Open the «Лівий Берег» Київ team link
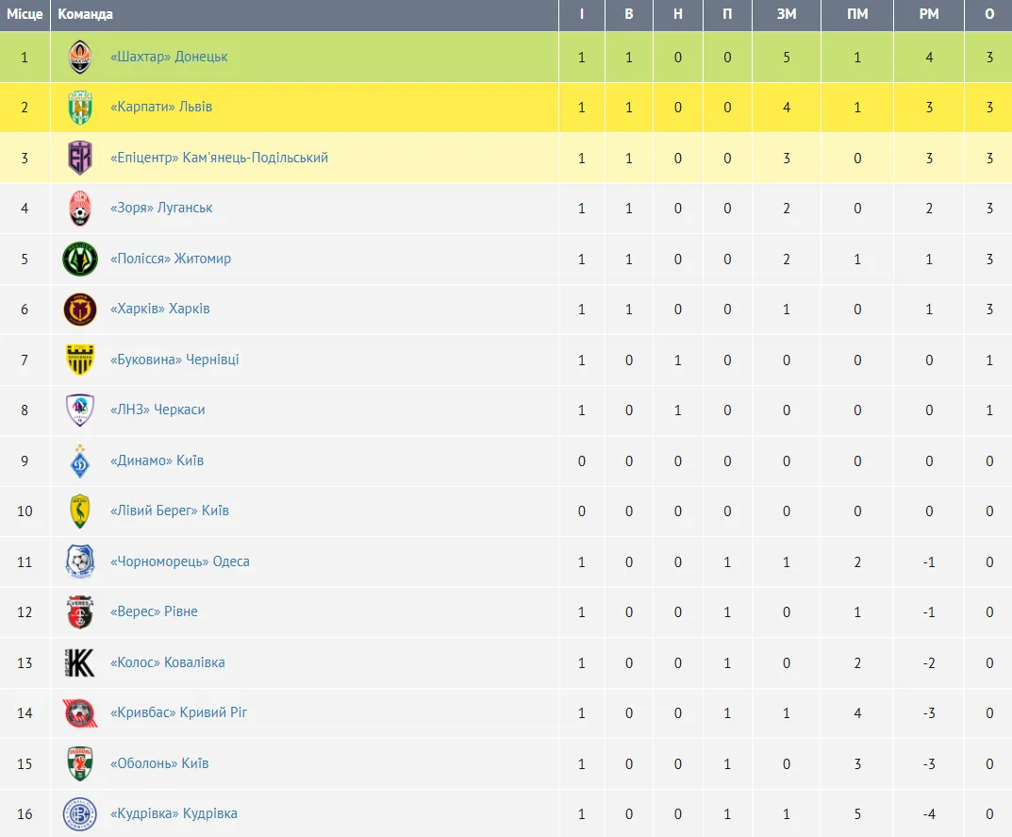Screen dimensions: 1012x837 (x=170, y=511)
